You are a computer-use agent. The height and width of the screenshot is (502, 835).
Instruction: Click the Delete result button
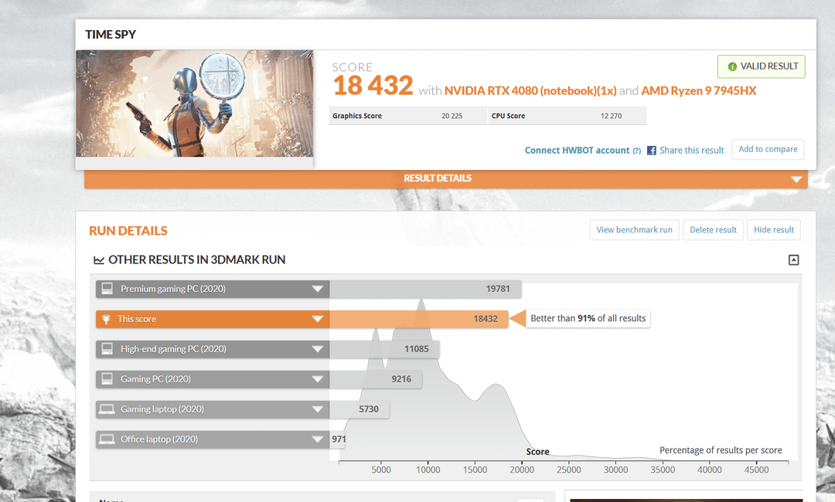(713, 229)
